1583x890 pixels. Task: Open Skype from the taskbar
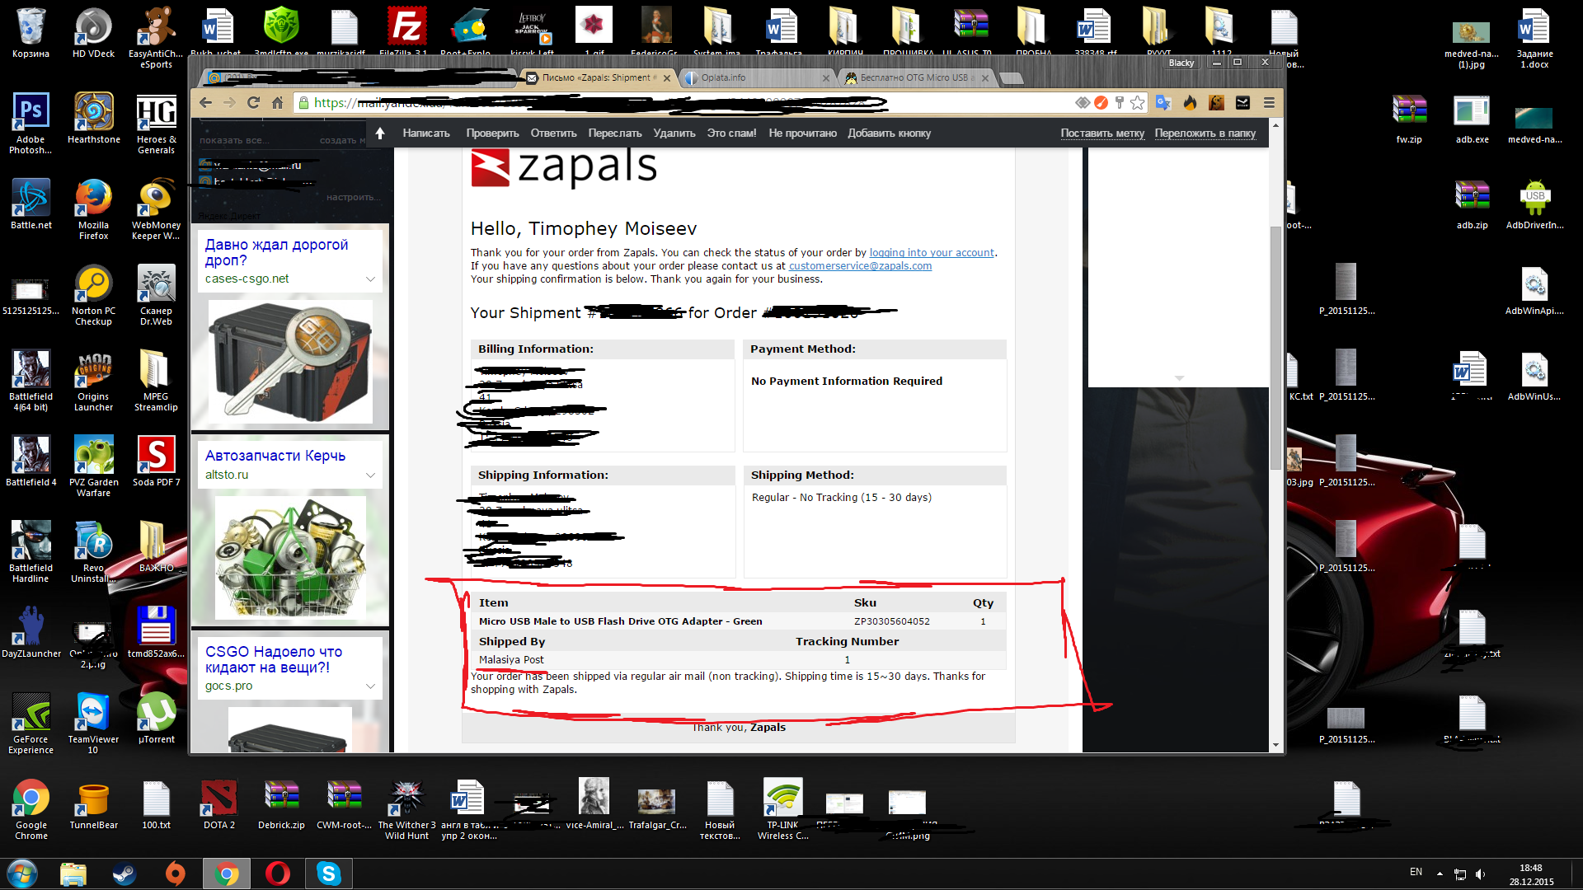[329, 874]
